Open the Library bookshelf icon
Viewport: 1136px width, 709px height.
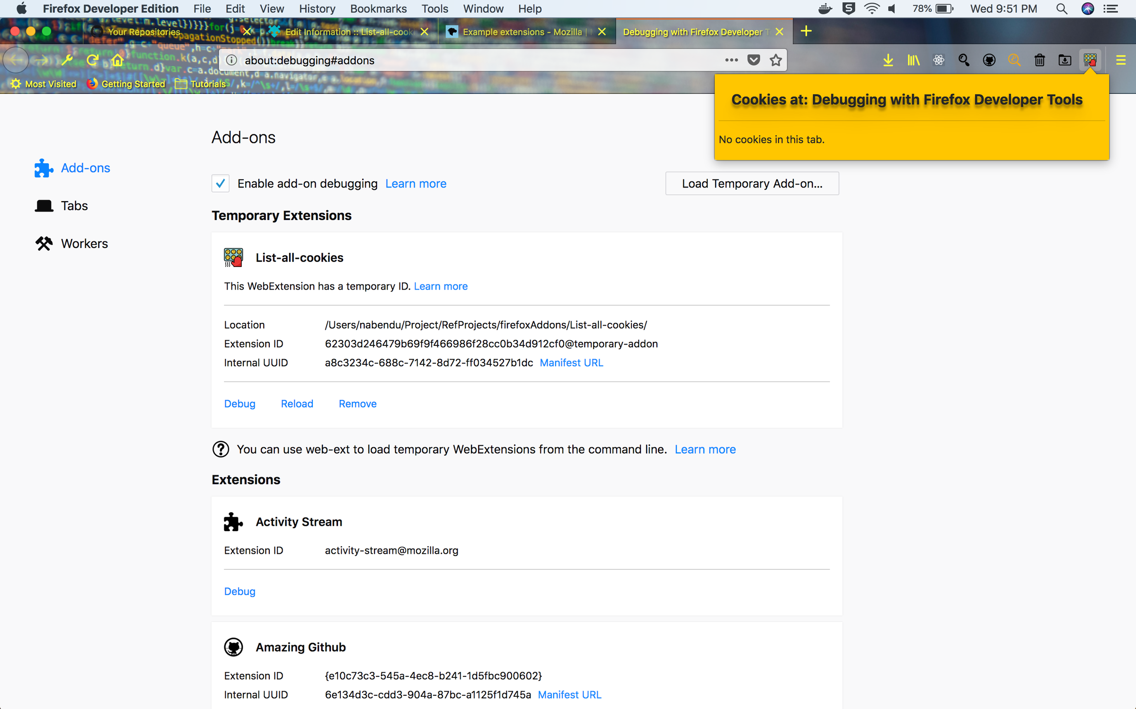913,60
